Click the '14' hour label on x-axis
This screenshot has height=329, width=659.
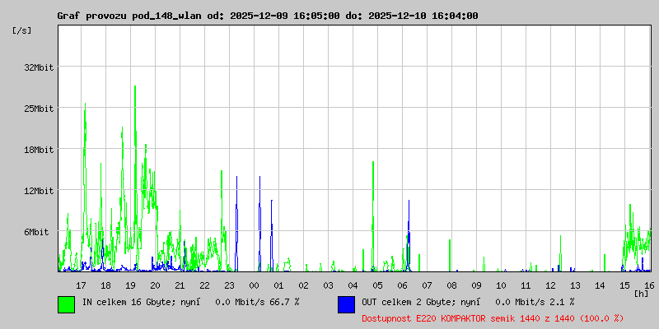coord(600,285)
